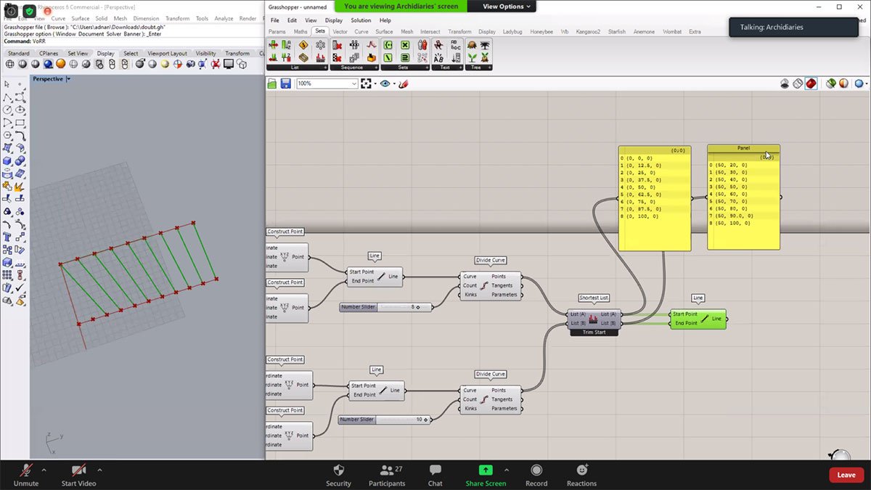Screen dimensions: 871x490
Task: Open the Zoom meeting Security icon
Action: click(338, 475)
